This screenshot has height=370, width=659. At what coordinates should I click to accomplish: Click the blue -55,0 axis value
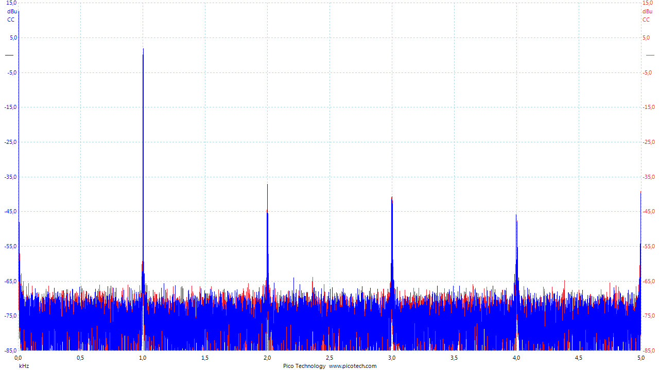(x=10, y=247)
